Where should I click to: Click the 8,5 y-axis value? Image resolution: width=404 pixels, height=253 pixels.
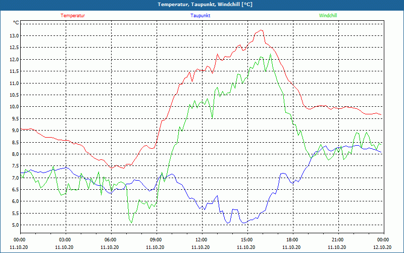point(16,142)
